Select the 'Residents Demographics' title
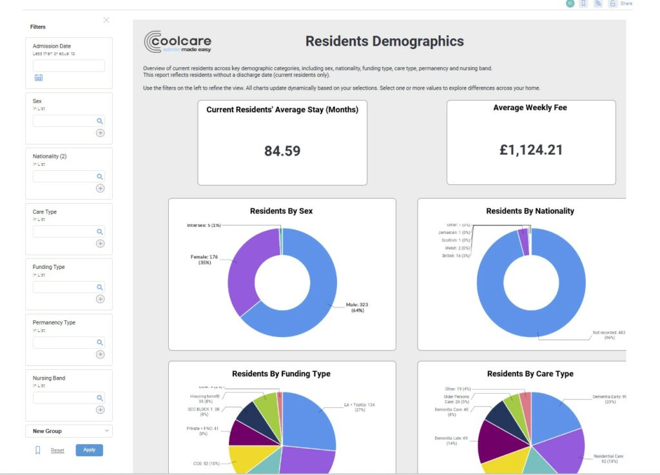Screen dimensions: 660x475 click(x=384, y=41)
